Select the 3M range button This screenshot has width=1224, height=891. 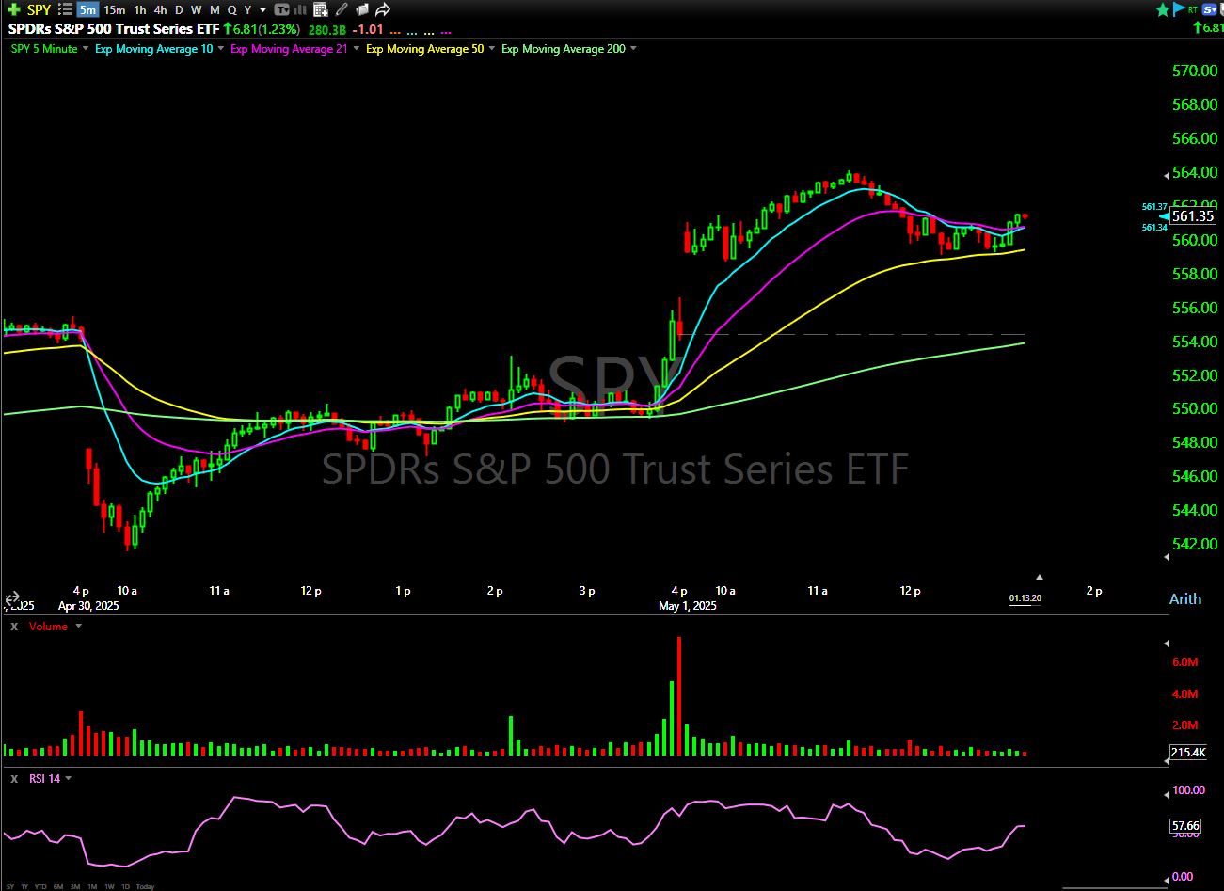click(75, 886)
